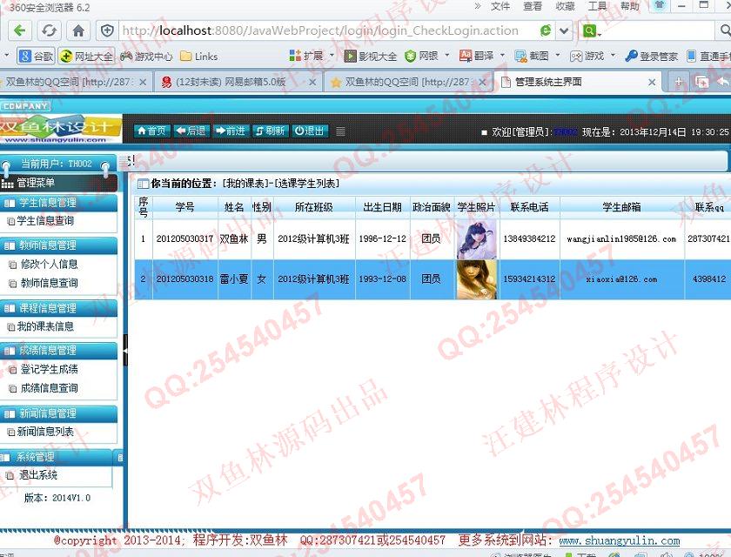Click the 首页 home toolbar button

[152, 131]
